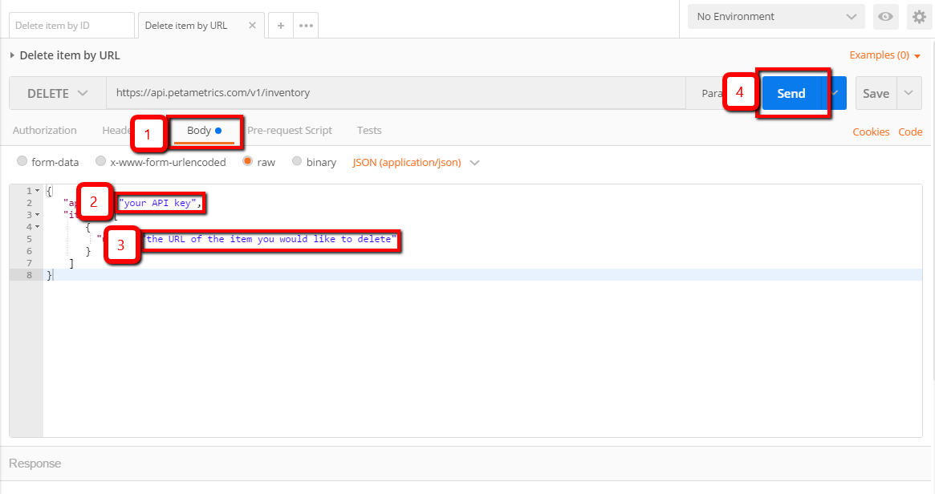Open the Cookies link
This screenshot has height=494, width=935.
[x=871, y=132]
